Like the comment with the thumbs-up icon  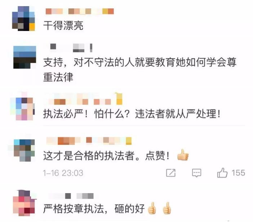pos(222,173)
